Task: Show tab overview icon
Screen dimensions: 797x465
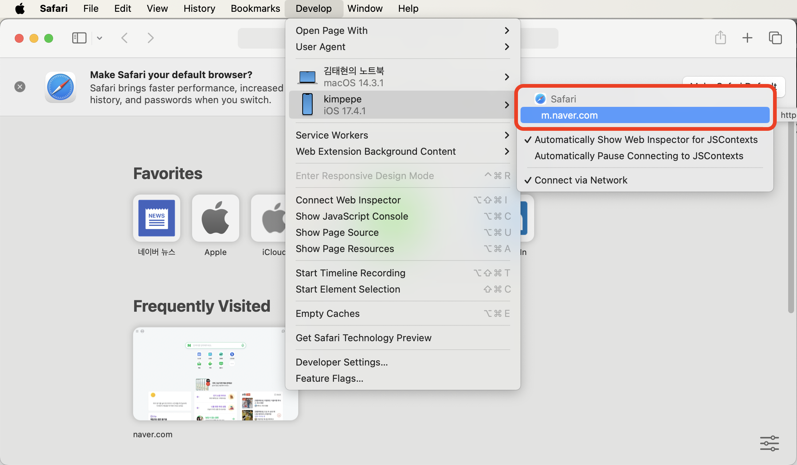Action: [775, 38]
